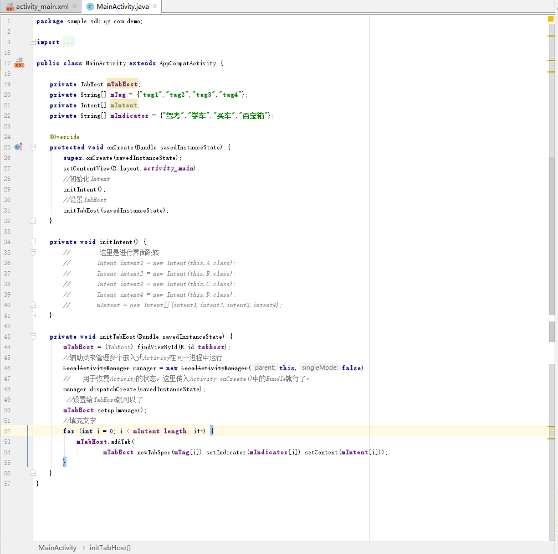Click MainActivity in the bottom breadcrumb
This screenshot has width=558, height=554.
(x=57, y=547)
